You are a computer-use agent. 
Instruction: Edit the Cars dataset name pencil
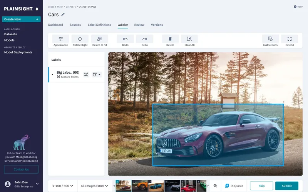click(x=63, y=14)
